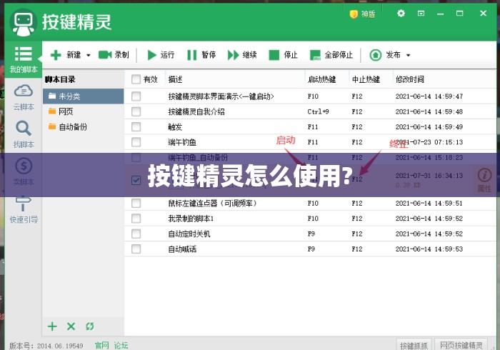Open the 官网 official site link
The image size is (500, 350).
[x=101, y=345]
